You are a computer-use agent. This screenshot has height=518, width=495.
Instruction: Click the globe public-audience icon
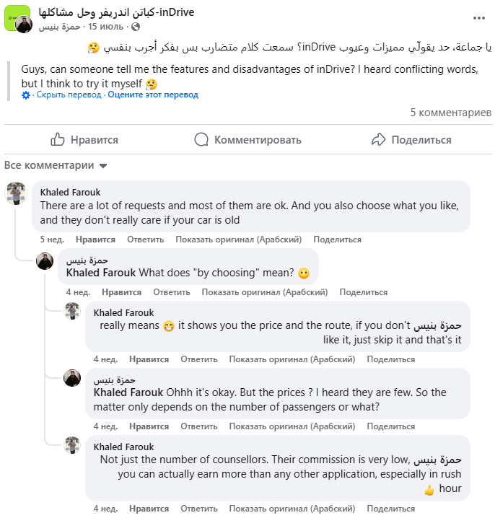click(x=136, y=27)
